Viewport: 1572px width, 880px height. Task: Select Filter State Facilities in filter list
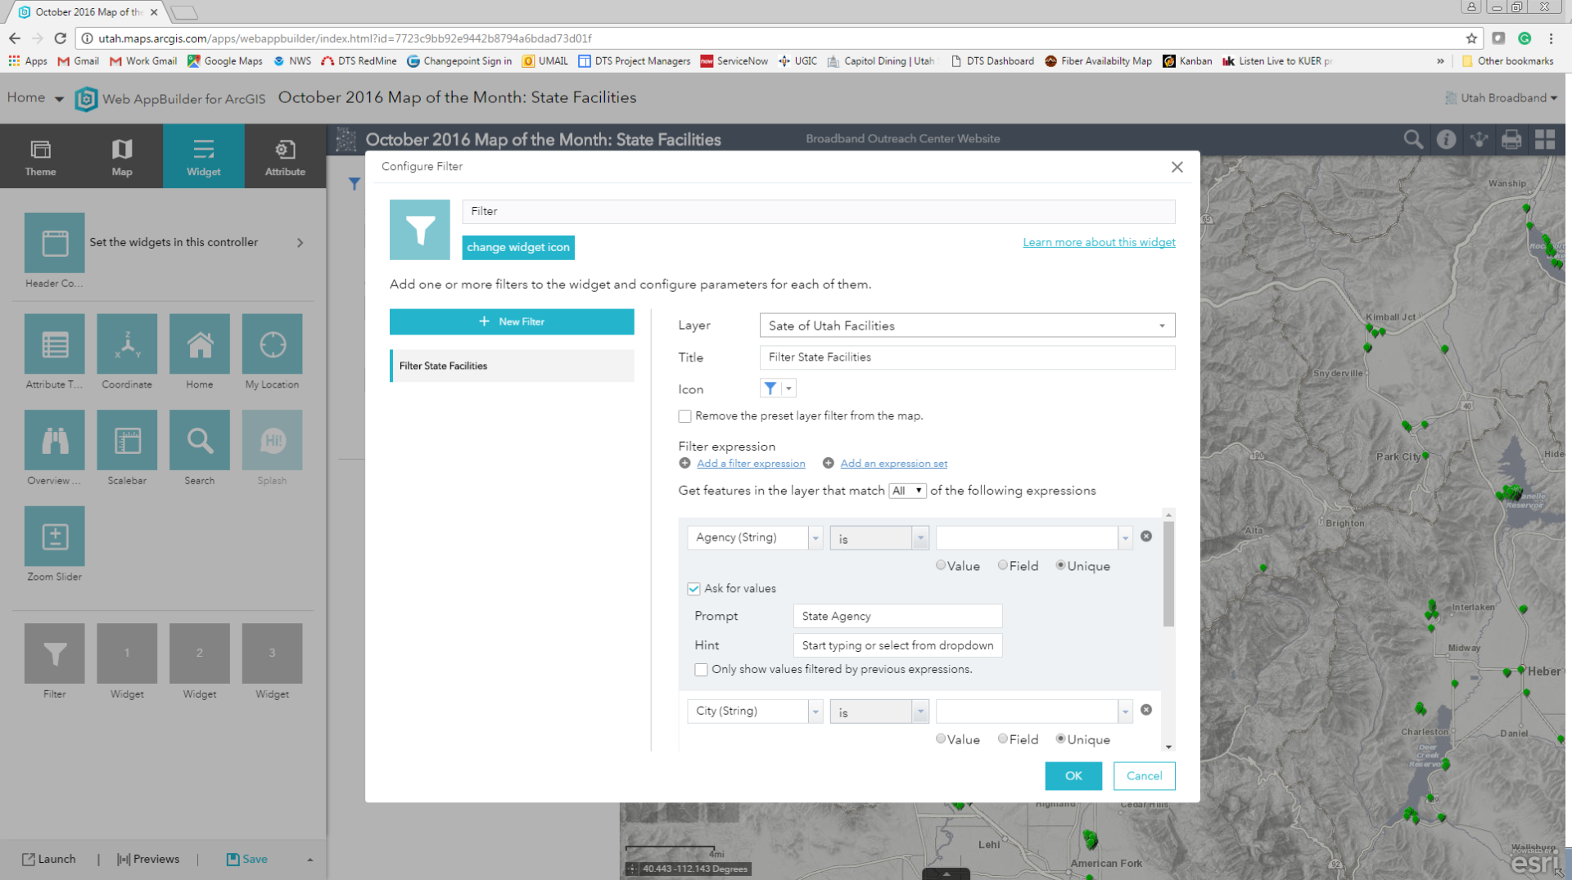point(513,366)
